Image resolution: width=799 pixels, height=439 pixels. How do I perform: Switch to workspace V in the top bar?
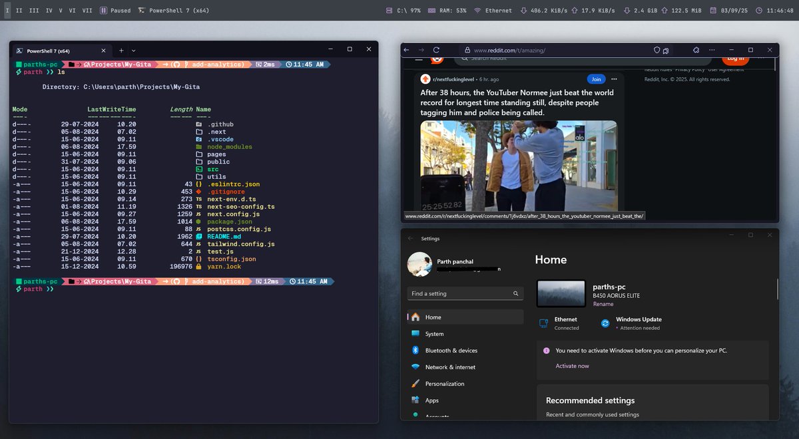pos(61,11)
